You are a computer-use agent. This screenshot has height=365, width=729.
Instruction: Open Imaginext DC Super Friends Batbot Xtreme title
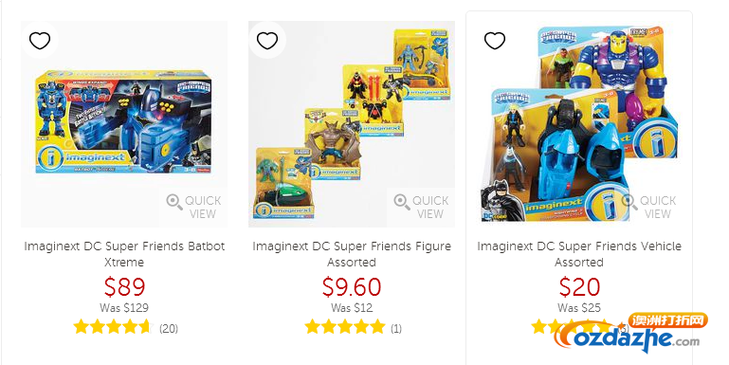click(x=124, y=254)
